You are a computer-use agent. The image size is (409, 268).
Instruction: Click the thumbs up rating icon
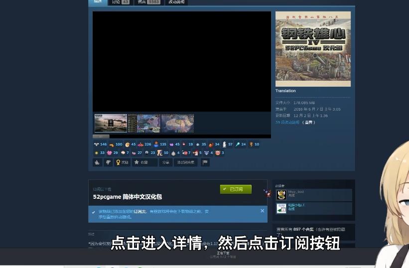click(x=98, y=162)
